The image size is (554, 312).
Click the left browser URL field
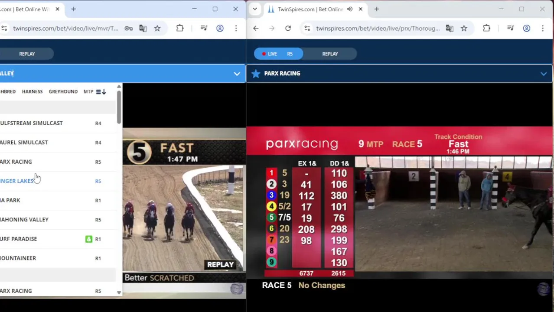[65, 28]
